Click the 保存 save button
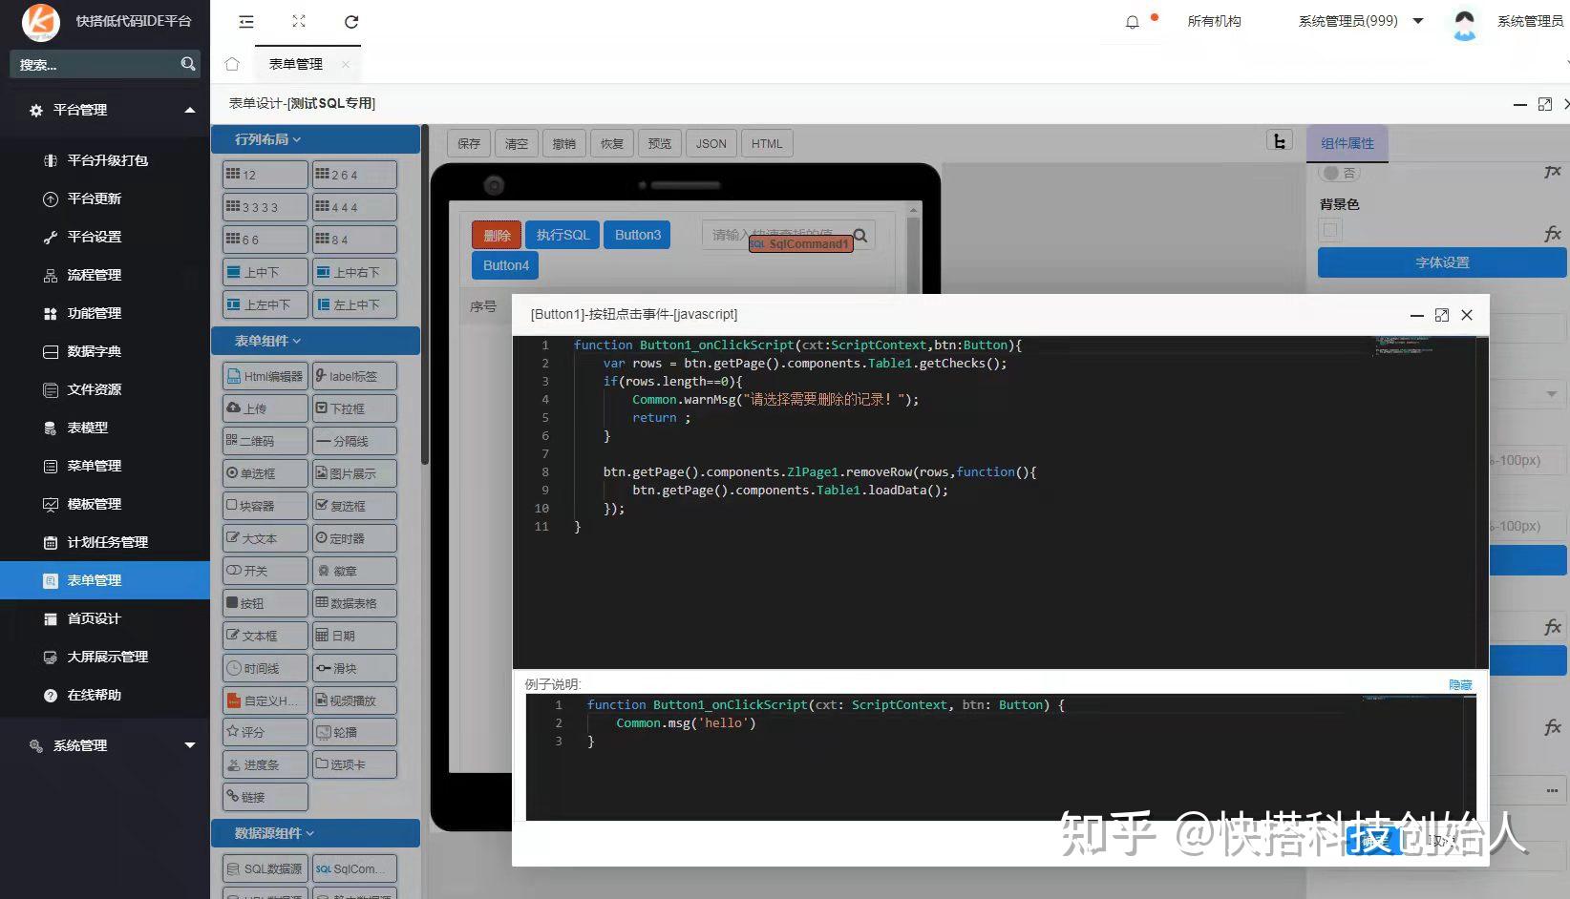 pyautogui.click(x=469, y=144)
